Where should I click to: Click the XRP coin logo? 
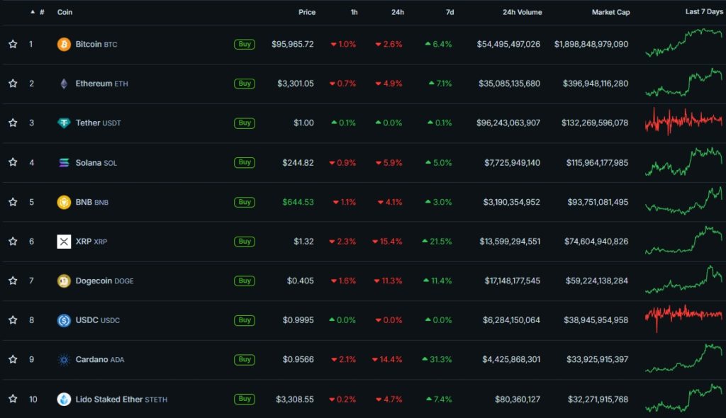[64, 242]
